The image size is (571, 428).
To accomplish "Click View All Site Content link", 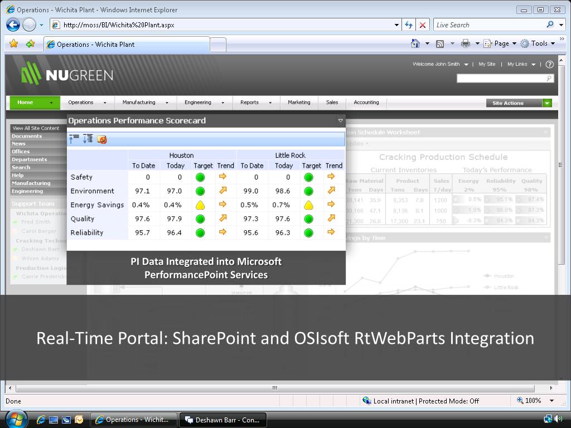I will tap(36, 128).
